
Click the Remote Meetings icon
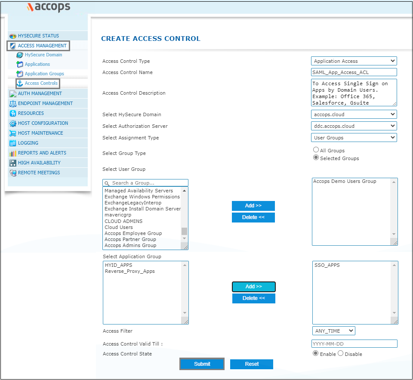(x=13, y=173)
